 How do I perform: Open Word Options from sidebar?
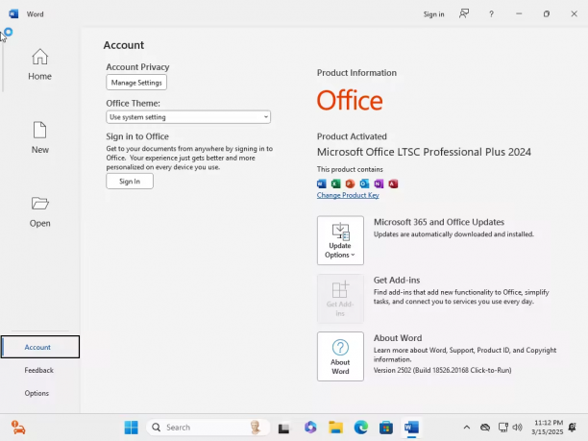pyautogui.click(x=37, y=393)
